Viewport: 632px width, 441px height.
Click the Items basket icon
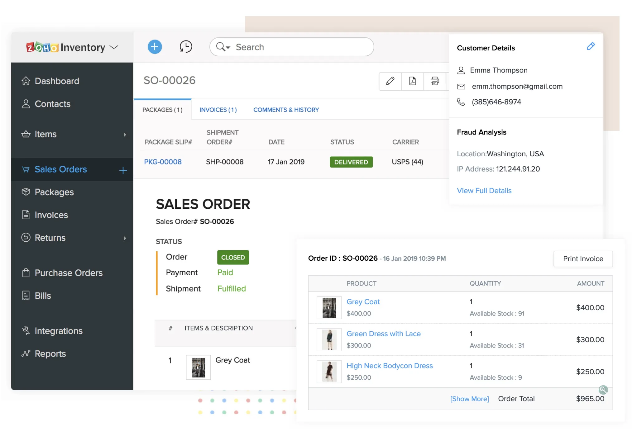(26, 134)
